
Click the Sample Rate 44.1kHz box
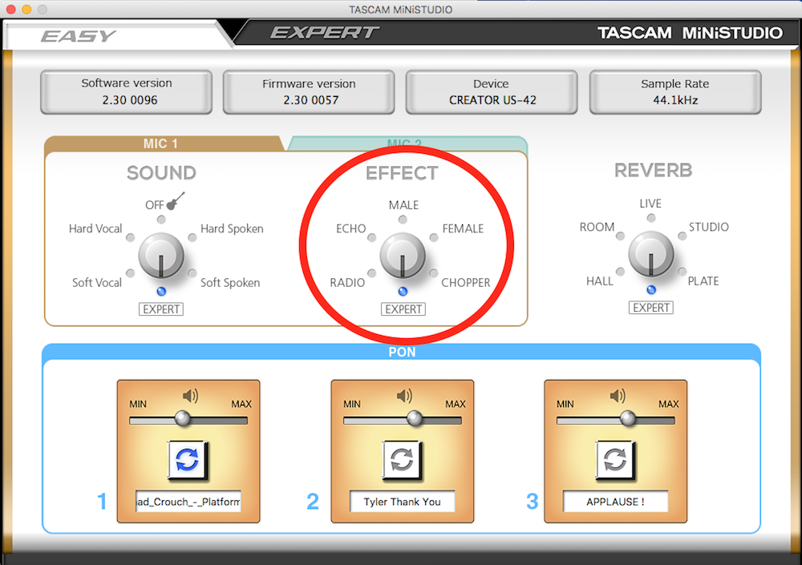[675, 92]
